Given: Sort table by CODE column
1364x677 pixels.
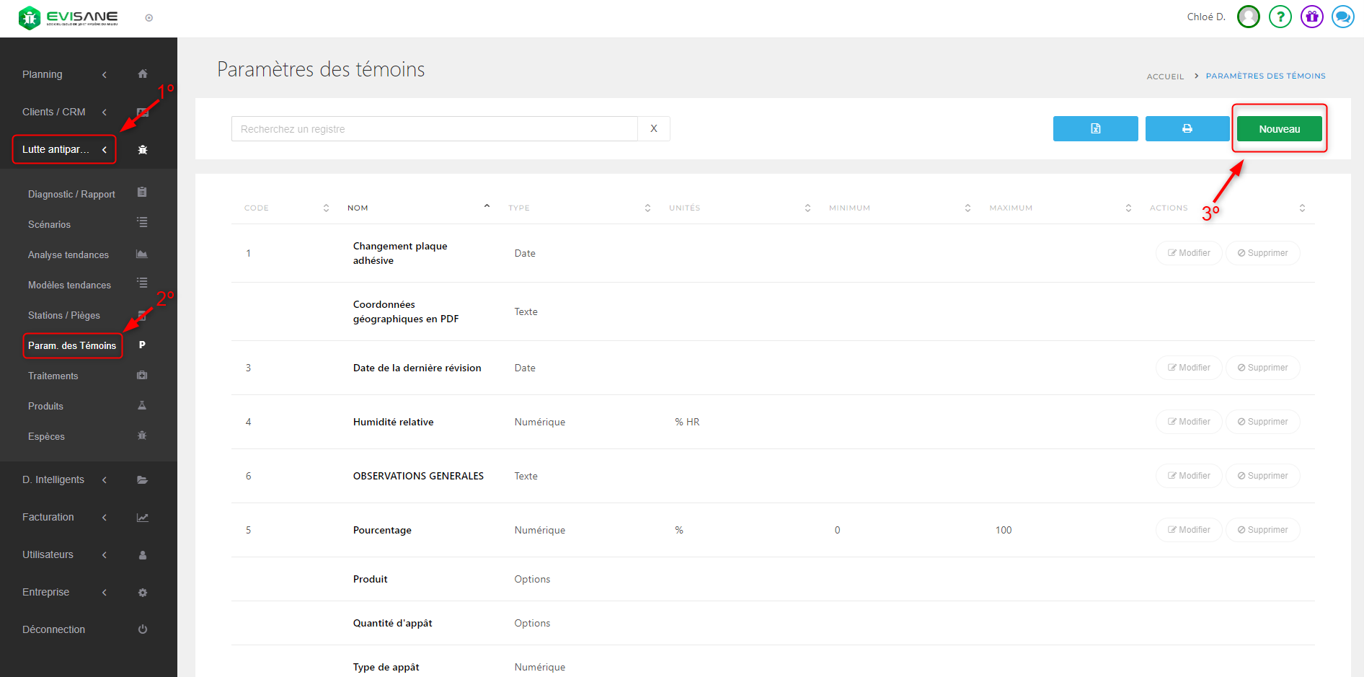Looking at the screenshot, I should click(x=326, y=208).
